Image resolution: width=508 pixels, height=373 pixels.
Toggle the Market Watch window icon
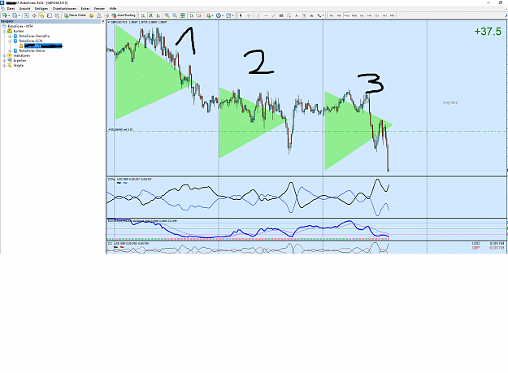pos(27,15)
